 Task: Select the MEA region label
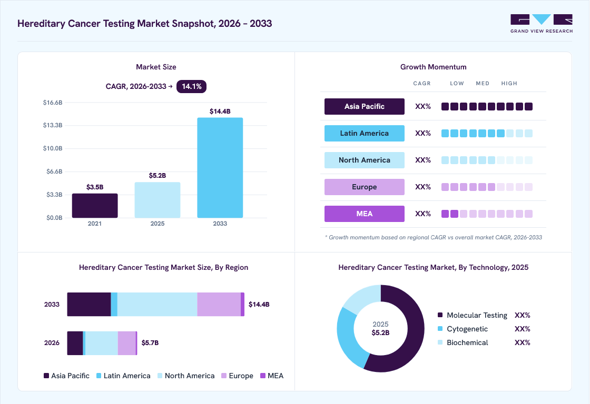point(364,214)
